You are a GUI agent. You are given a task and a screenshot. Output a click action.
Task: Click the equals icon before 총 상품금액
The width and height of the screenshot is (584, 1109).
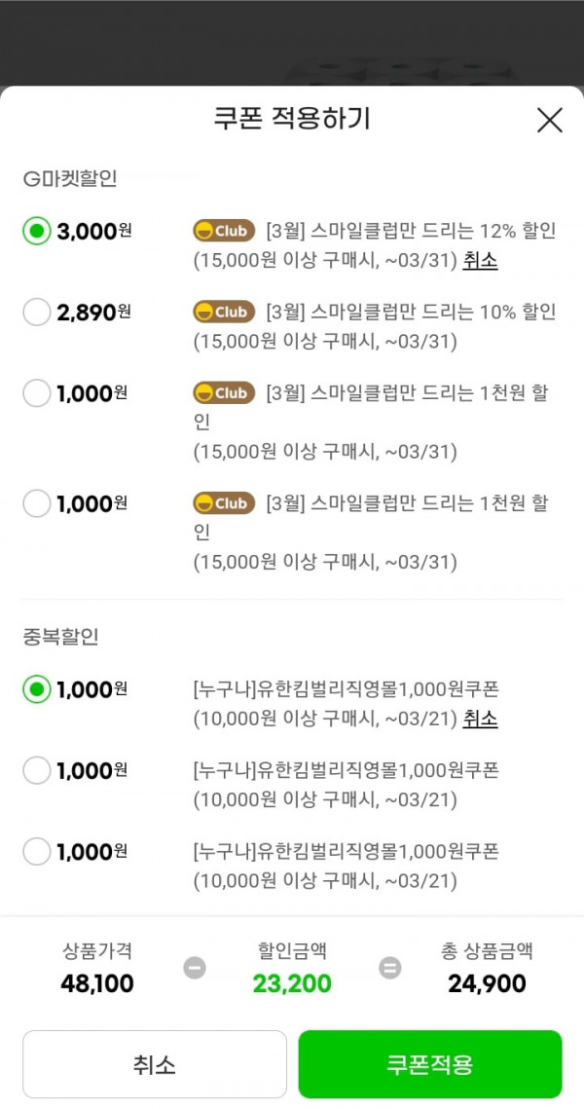389,967
